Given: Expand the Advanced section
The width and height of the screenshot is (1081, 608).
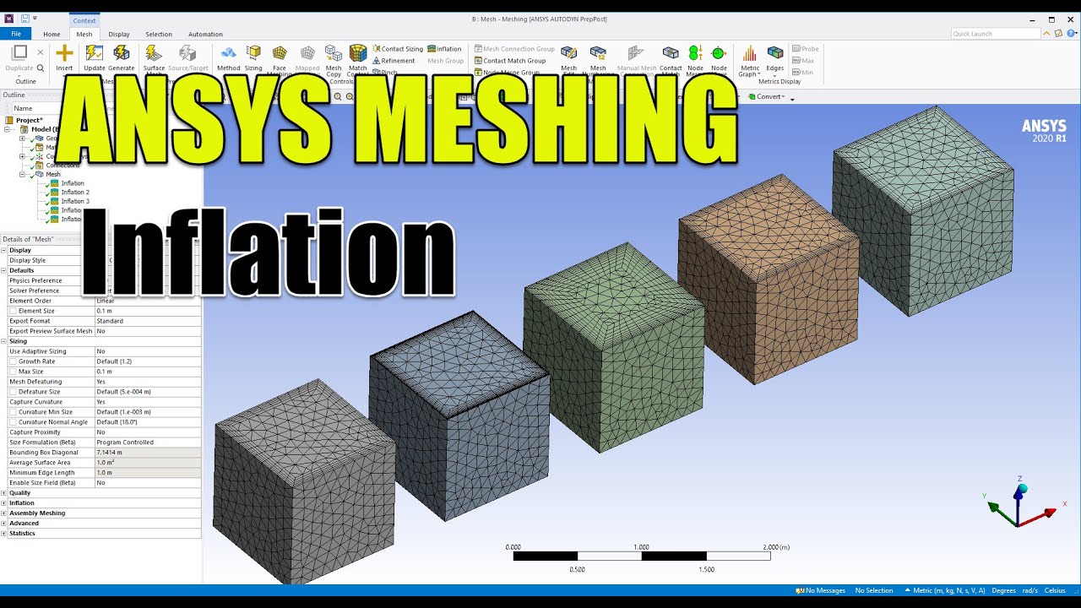Looking at the screenshot, I should (4, 524).
